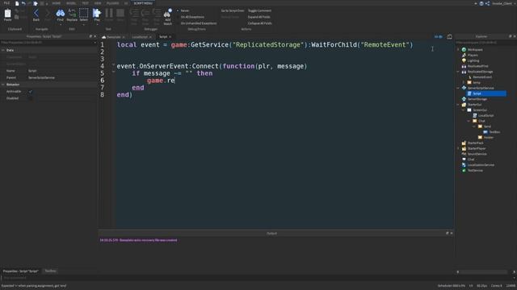Click the Lighting bulb icon in Explorer
The height and width of the screenshot is (290, 517).
(464, 60)
